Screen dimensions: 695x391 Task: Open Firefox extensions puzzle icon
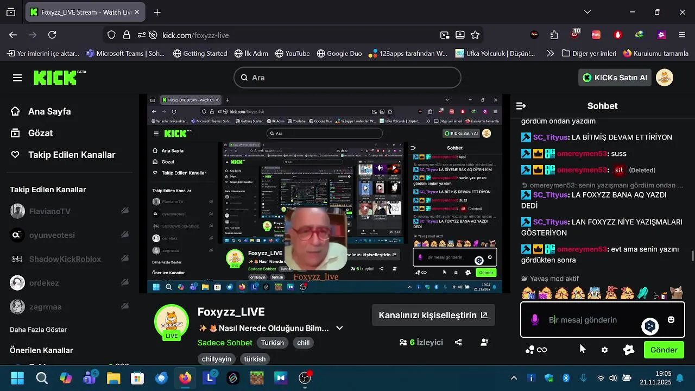point(554,35)
